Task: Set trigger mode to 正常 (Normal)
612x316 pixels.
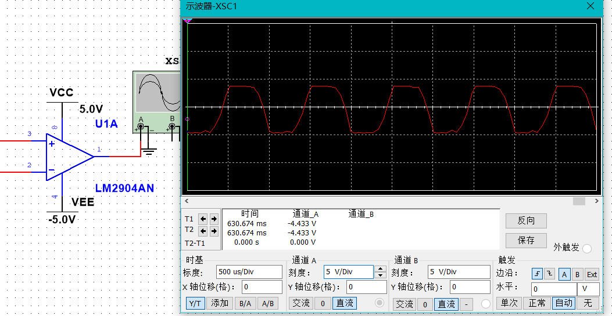Action: coord(537,303)
